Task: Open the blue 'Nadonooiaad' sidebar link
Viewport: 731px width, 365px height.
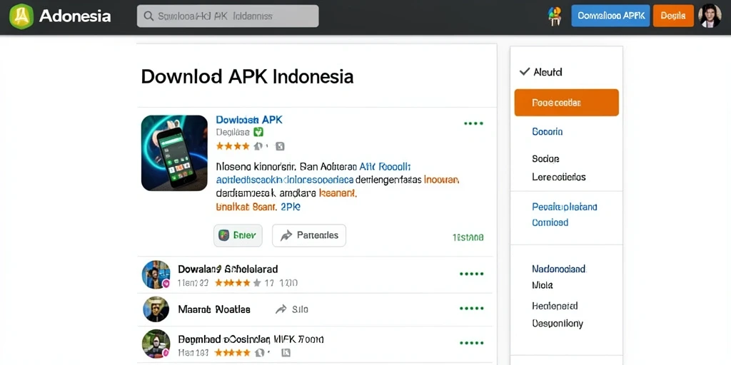Action: pos(559,269)
